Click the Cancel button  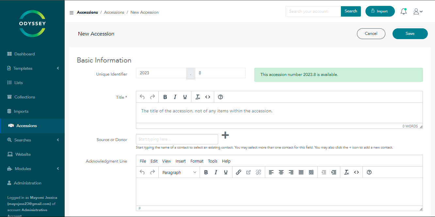click(371, 34)
